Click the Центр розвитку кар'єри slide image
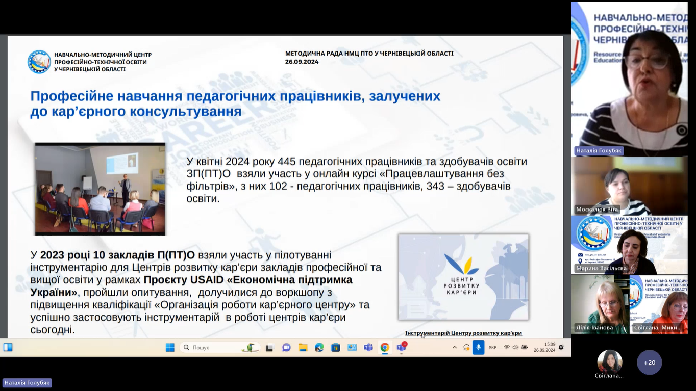The width and height of the screenshot is (696, 391). click(463, 277)
